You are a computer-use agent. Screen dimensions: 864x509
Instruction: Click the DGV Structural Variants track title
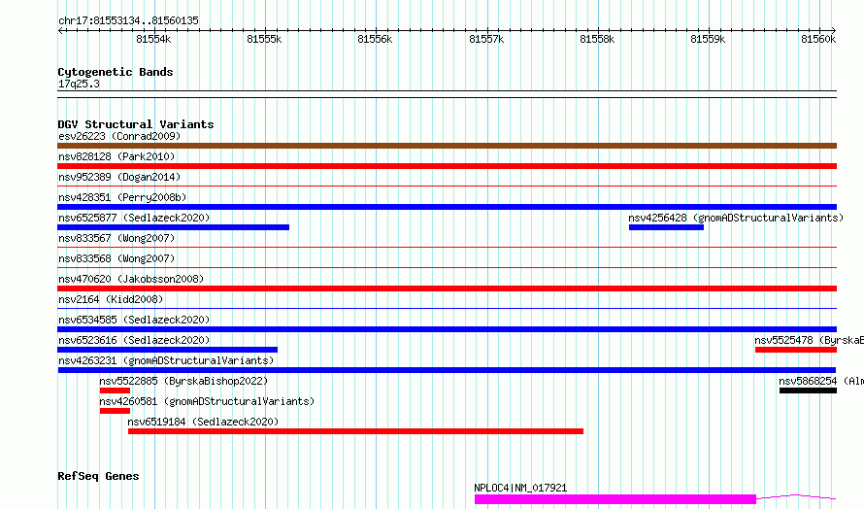[136, 124]
